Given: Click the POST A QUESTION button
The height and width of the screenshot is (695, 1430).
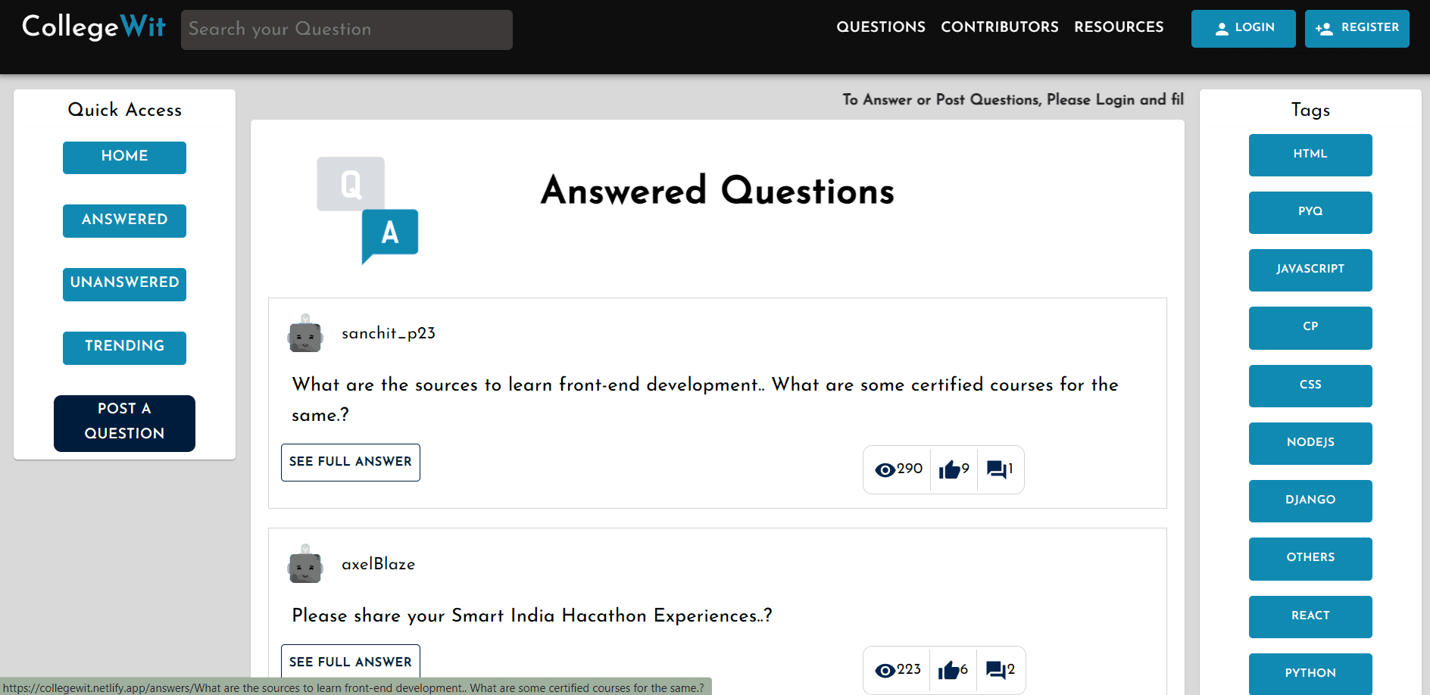Looking at the screenshot, I should click(124, 423).
